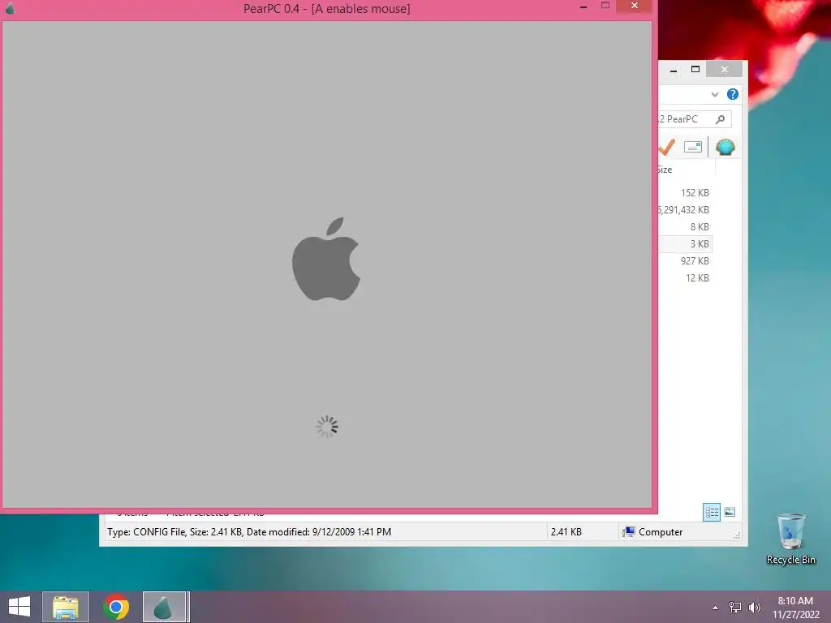This screenshot has width=831, height=623.
Task: Select the highlighted 3 KB file row
Action: click(x=685, y=243)
